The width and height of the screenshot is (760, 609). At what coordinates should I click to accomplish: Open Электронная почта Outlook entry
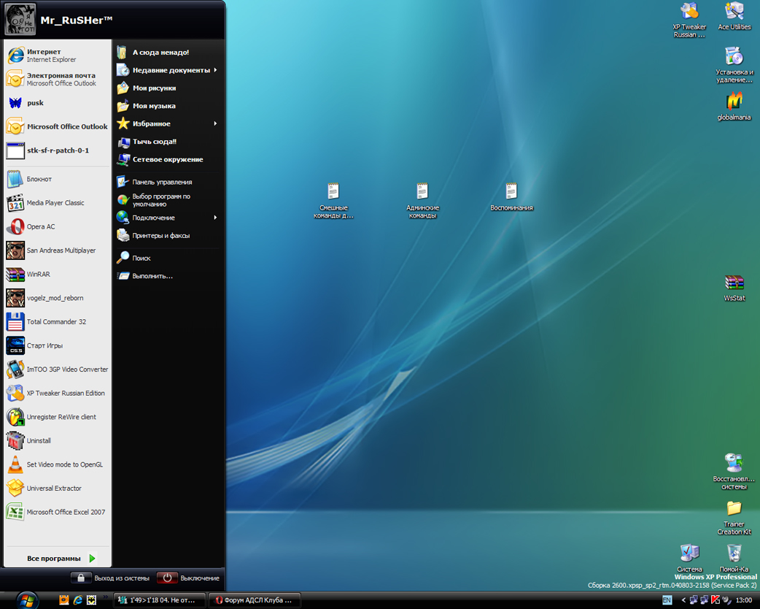(57, 79)
